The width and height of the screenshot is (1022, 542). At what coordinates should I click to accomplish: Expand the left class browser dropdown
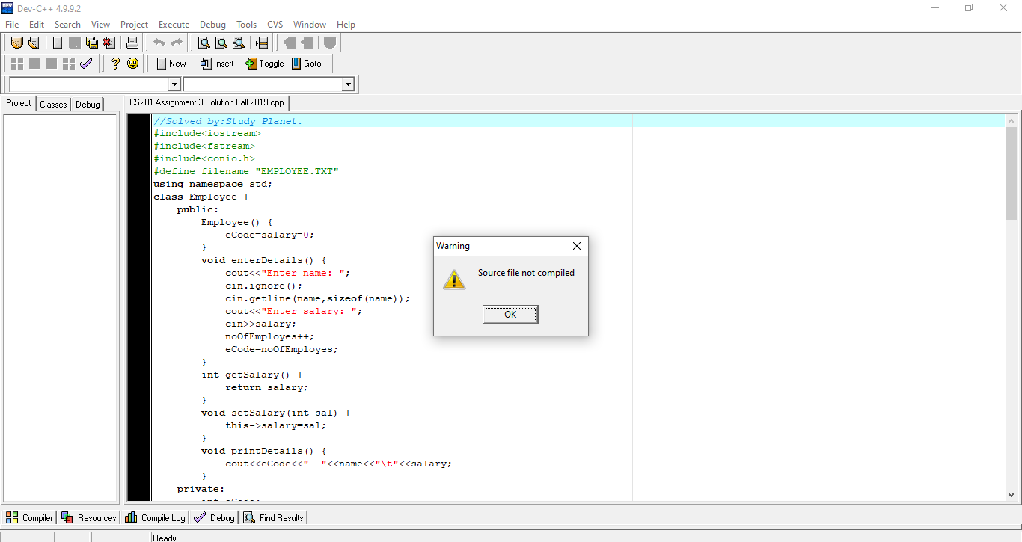(x=174, y=84)
